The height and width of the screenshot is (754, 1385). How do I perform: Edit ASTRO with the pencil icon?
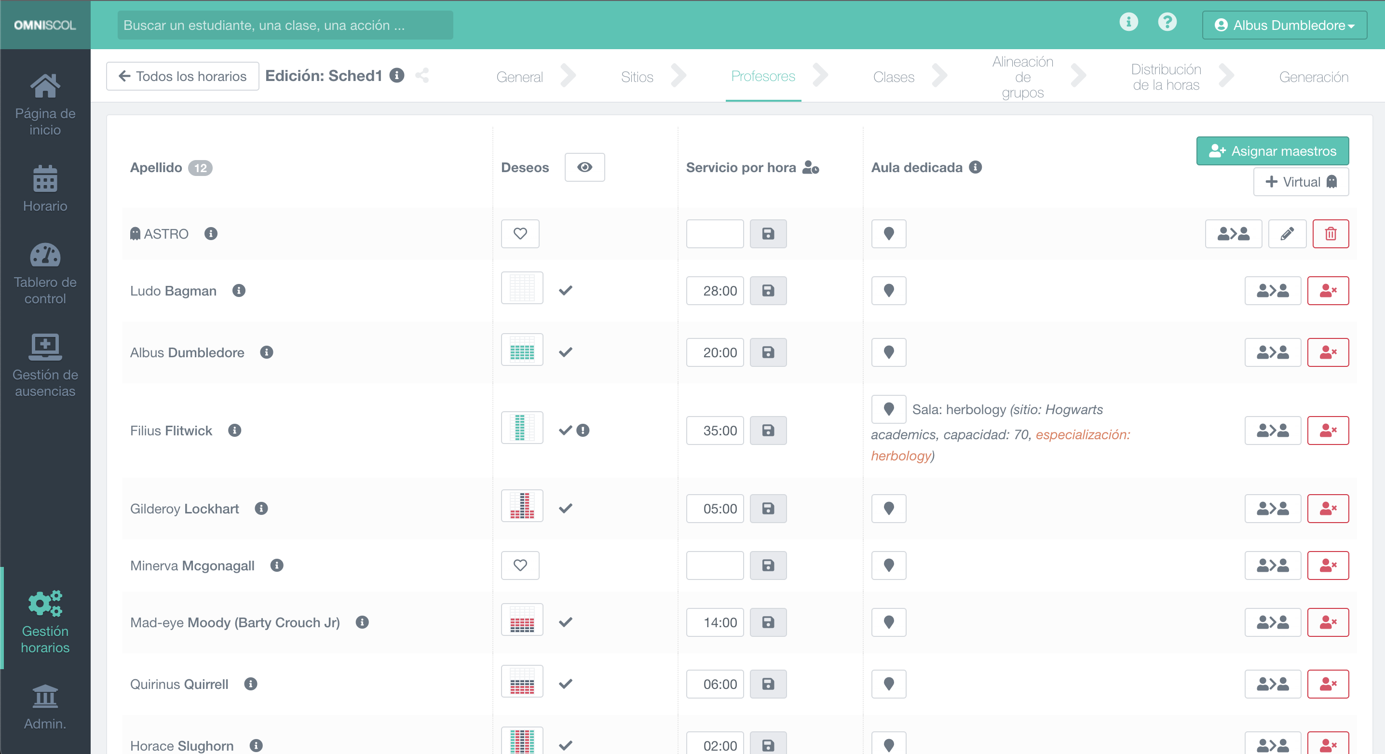(1287, 234)
